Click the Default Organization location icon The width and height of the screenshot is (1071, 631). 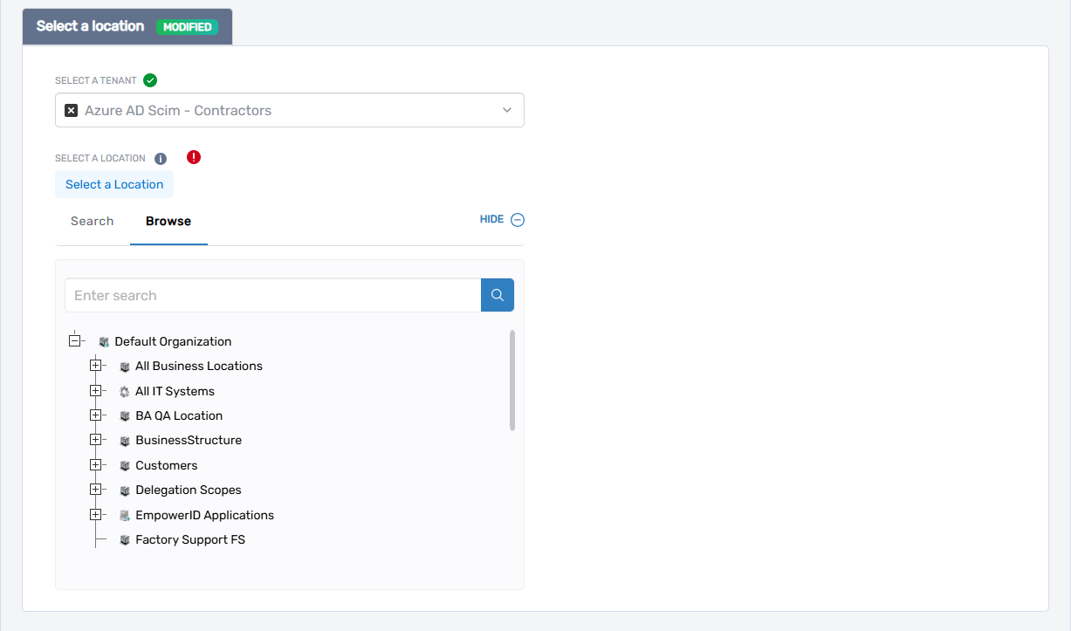[x=105, y=341]
